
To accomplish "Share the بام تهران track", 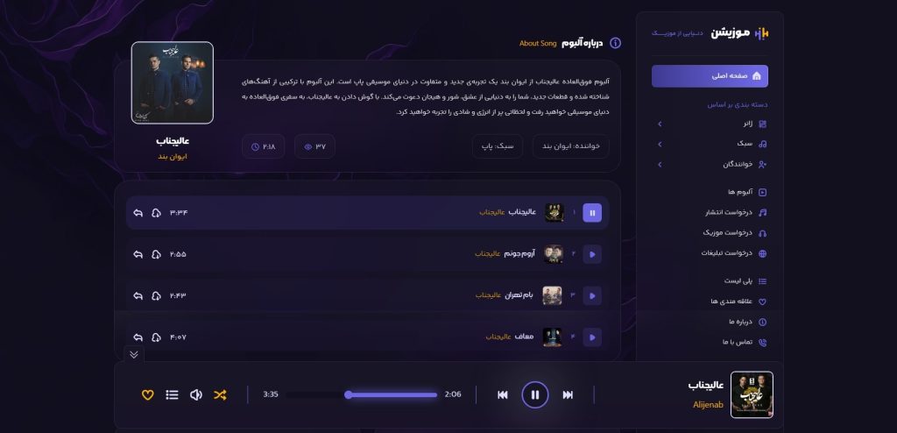I will click(x=138, y=296).
